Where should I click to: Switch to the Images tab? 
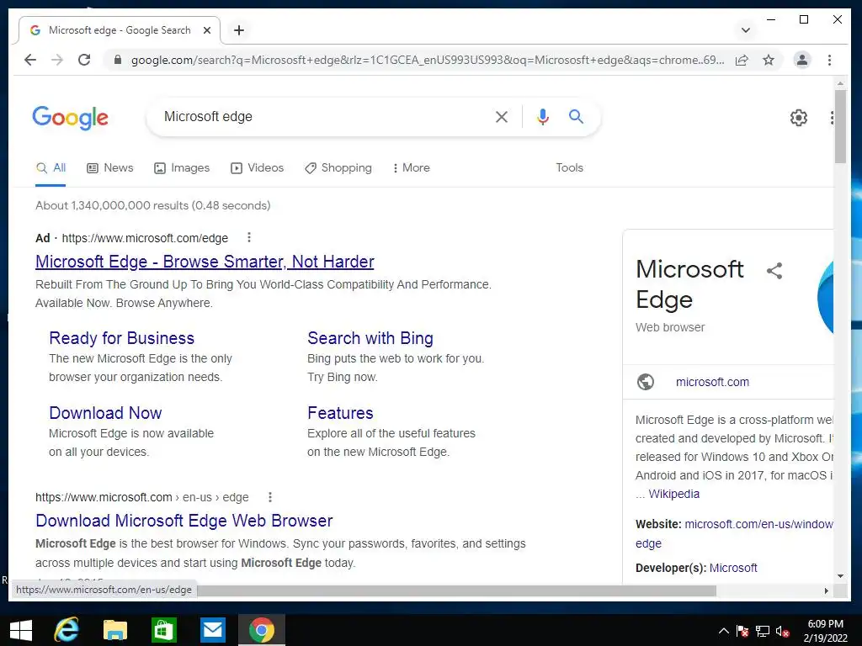tap(182, 168)
